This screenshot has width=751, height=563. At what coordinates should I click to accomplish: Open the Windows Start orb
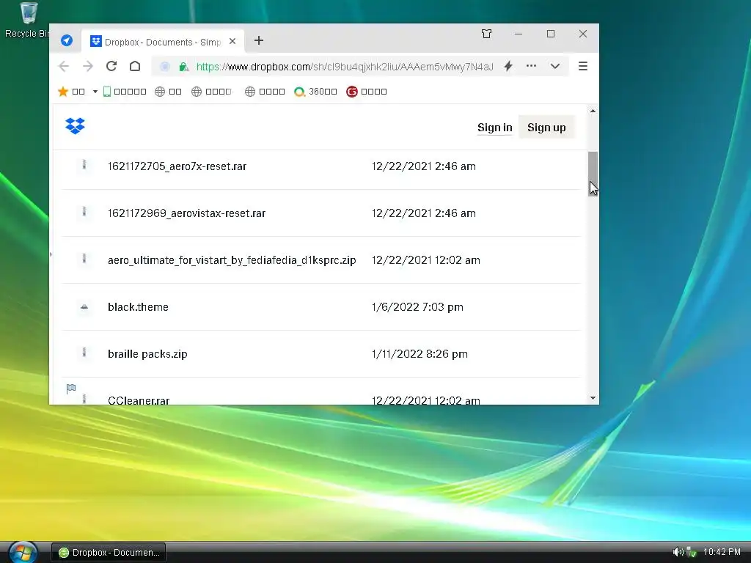point(23,552)
